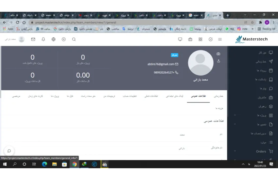This screenshot has width=278, height=180.
Task: Click the user profile avatar thumbnail
Action: [x=22, y=39]
